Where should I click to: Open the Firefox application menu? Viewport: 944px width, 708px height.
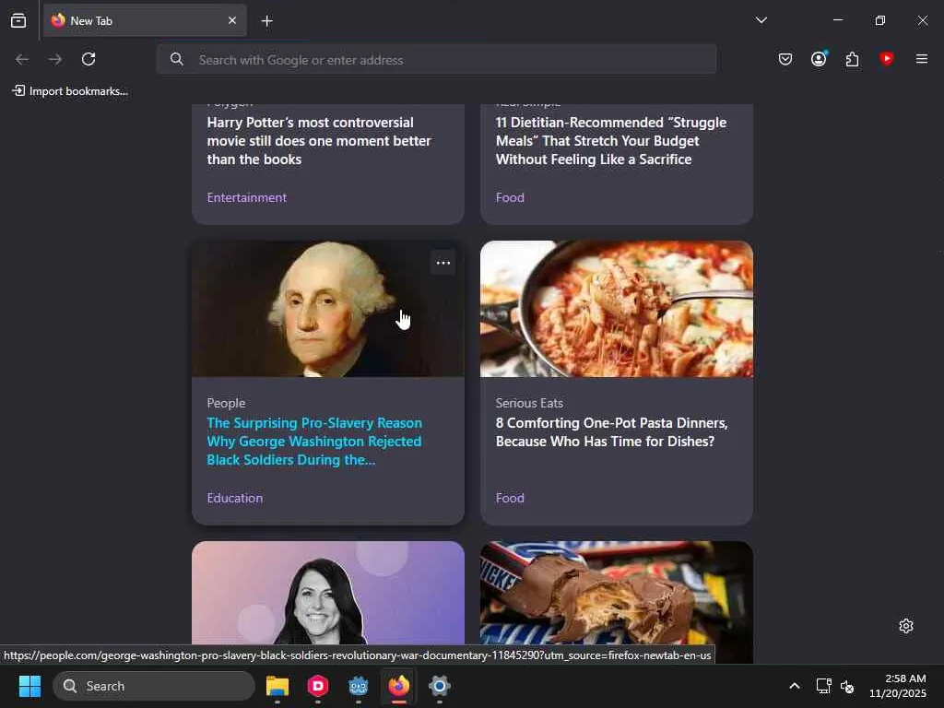click(921, 59)
